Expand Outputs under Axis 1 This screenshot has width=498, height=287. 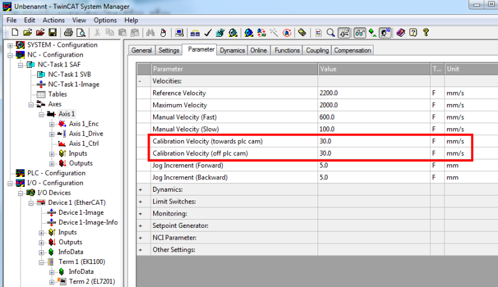[x=52, y=164]
